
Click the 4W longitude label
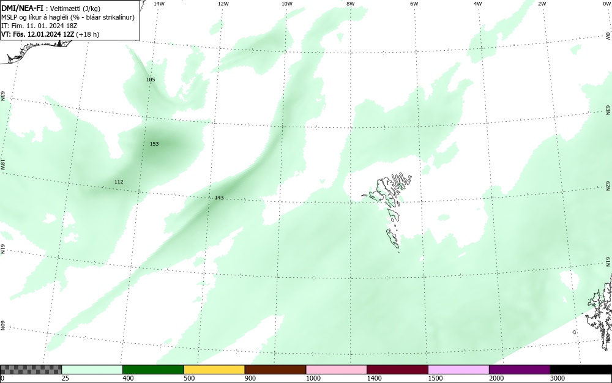pyautogui.click(x=478, y=4)
